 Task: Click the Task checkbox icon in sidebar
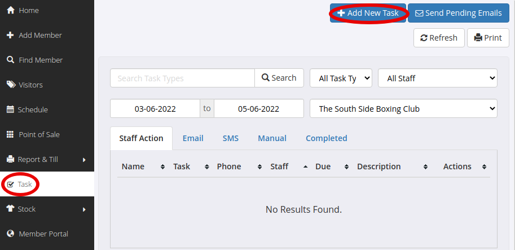pos(11,185)
